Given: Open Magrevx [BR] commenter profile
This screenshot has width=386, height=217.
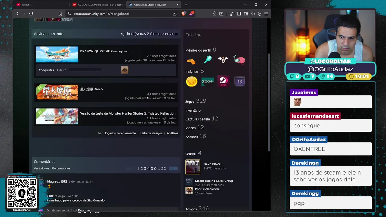Looking at the screenshot, I should pyautogui.click(x=57, y=181).
